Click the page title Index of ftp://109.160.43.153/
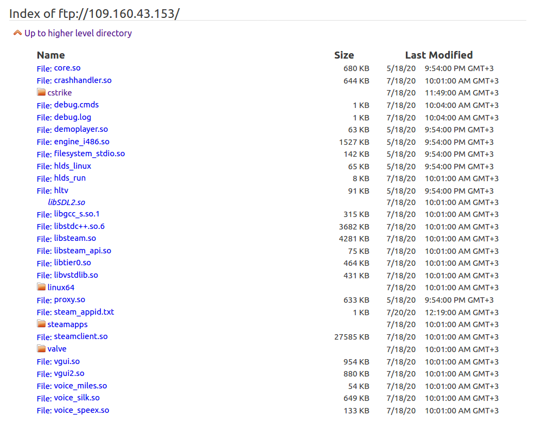 pos(94,14)
